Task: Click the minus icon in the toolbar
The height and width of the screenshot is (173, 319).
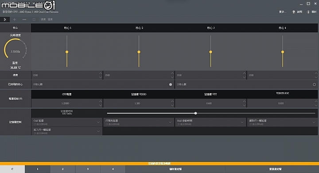Action: pyautogui.click(x=24, y=20)
